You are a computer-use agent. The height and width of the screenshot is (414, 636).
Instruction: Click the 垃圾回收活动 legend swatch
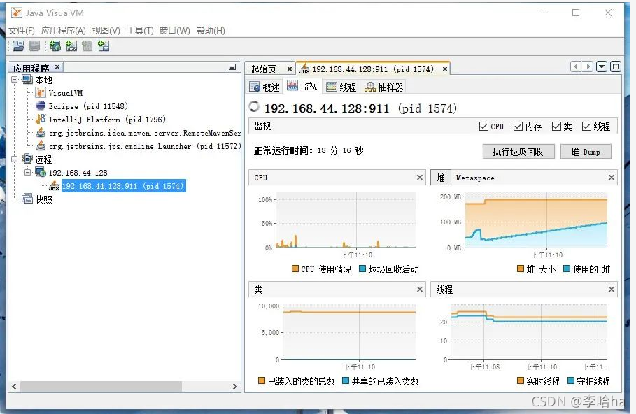pos(362,269)
